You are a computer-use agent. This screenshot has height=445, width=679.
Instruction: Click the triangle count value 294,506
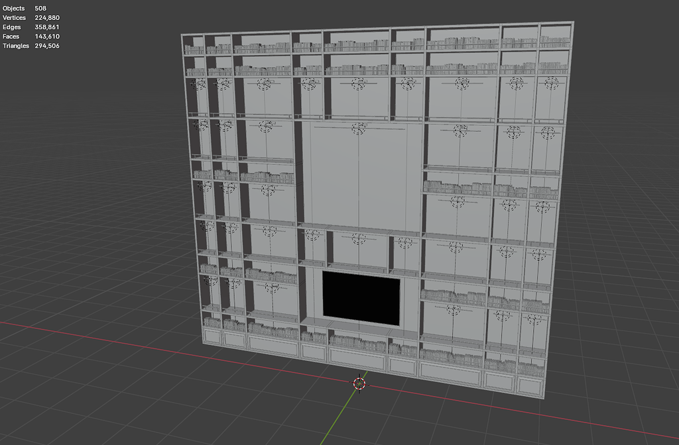click(x=47, y=46)
